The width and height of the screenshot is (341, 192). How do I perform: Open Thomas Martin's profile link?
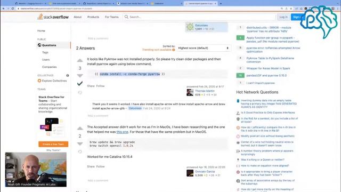(x=205, y=91)
